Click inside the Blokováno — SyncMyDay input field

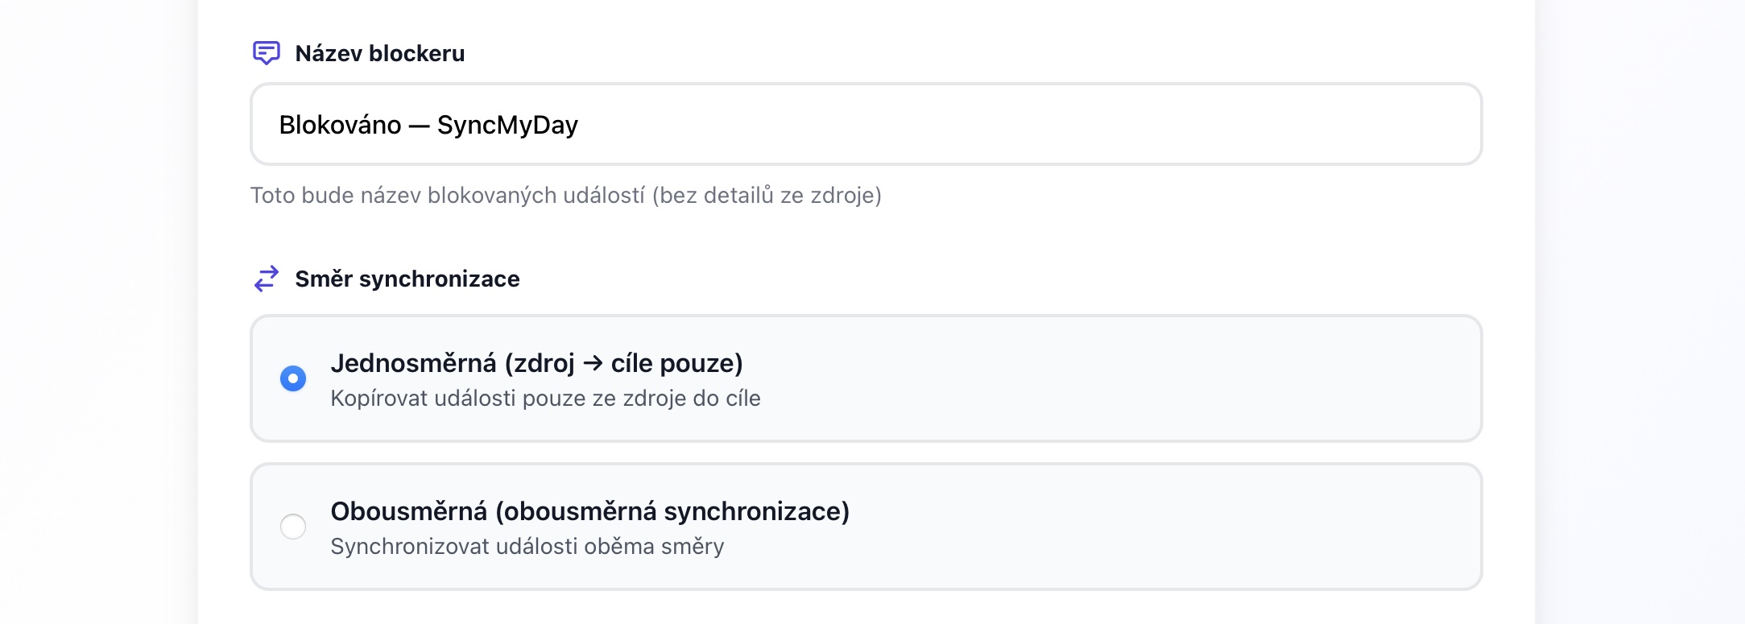tap(866, 124)
